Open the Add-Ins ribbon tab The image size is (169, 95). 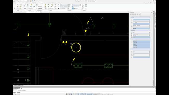tap(49, 3)
